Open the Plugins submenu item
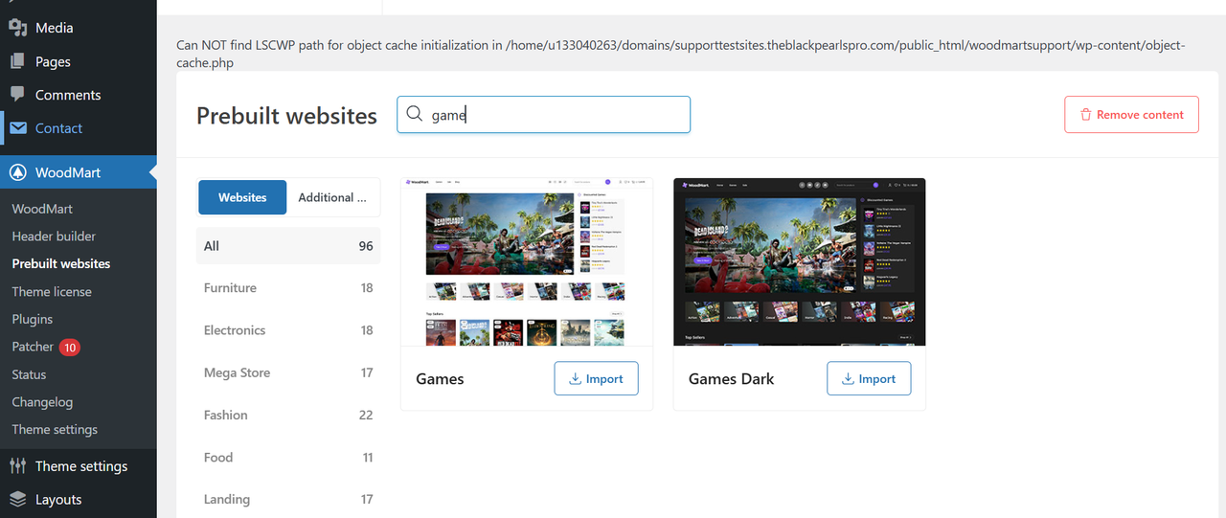 tap(32, 319)
